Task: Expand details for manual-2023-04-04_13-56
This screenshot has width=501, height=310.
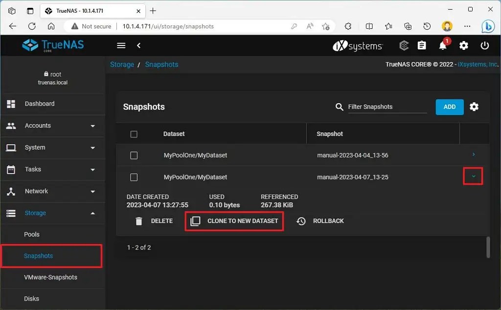Action: pyautogui.click(x=473, y=154)
